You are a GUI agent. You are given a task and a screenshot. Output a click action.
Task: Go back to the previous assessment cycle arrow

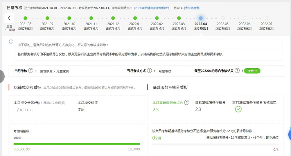point(9,18)
